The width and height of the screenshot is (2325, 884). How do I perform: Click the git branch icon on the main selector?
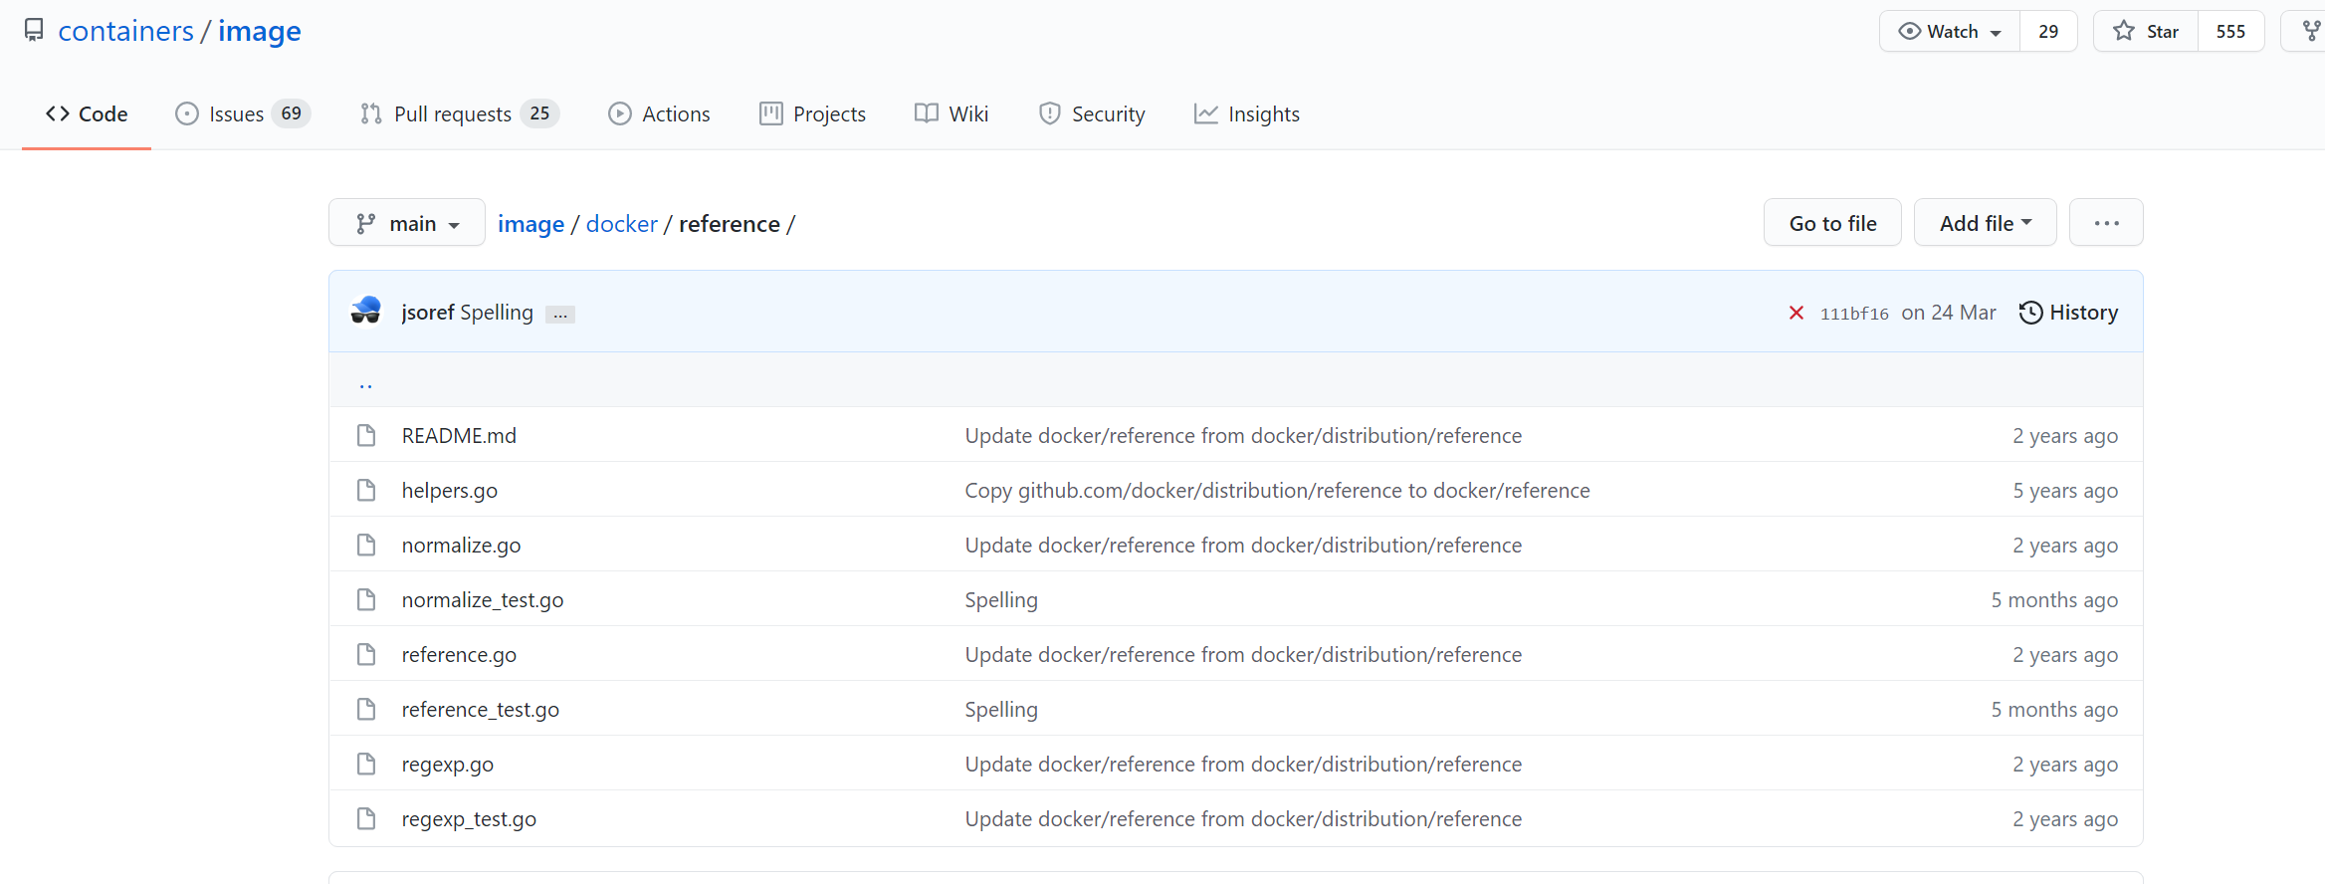click(366, 224)
